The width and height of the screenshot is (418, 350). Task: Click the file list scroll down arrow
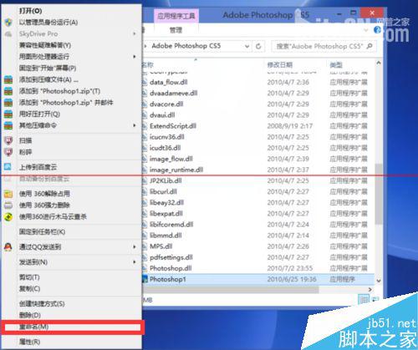coord(379,281)
